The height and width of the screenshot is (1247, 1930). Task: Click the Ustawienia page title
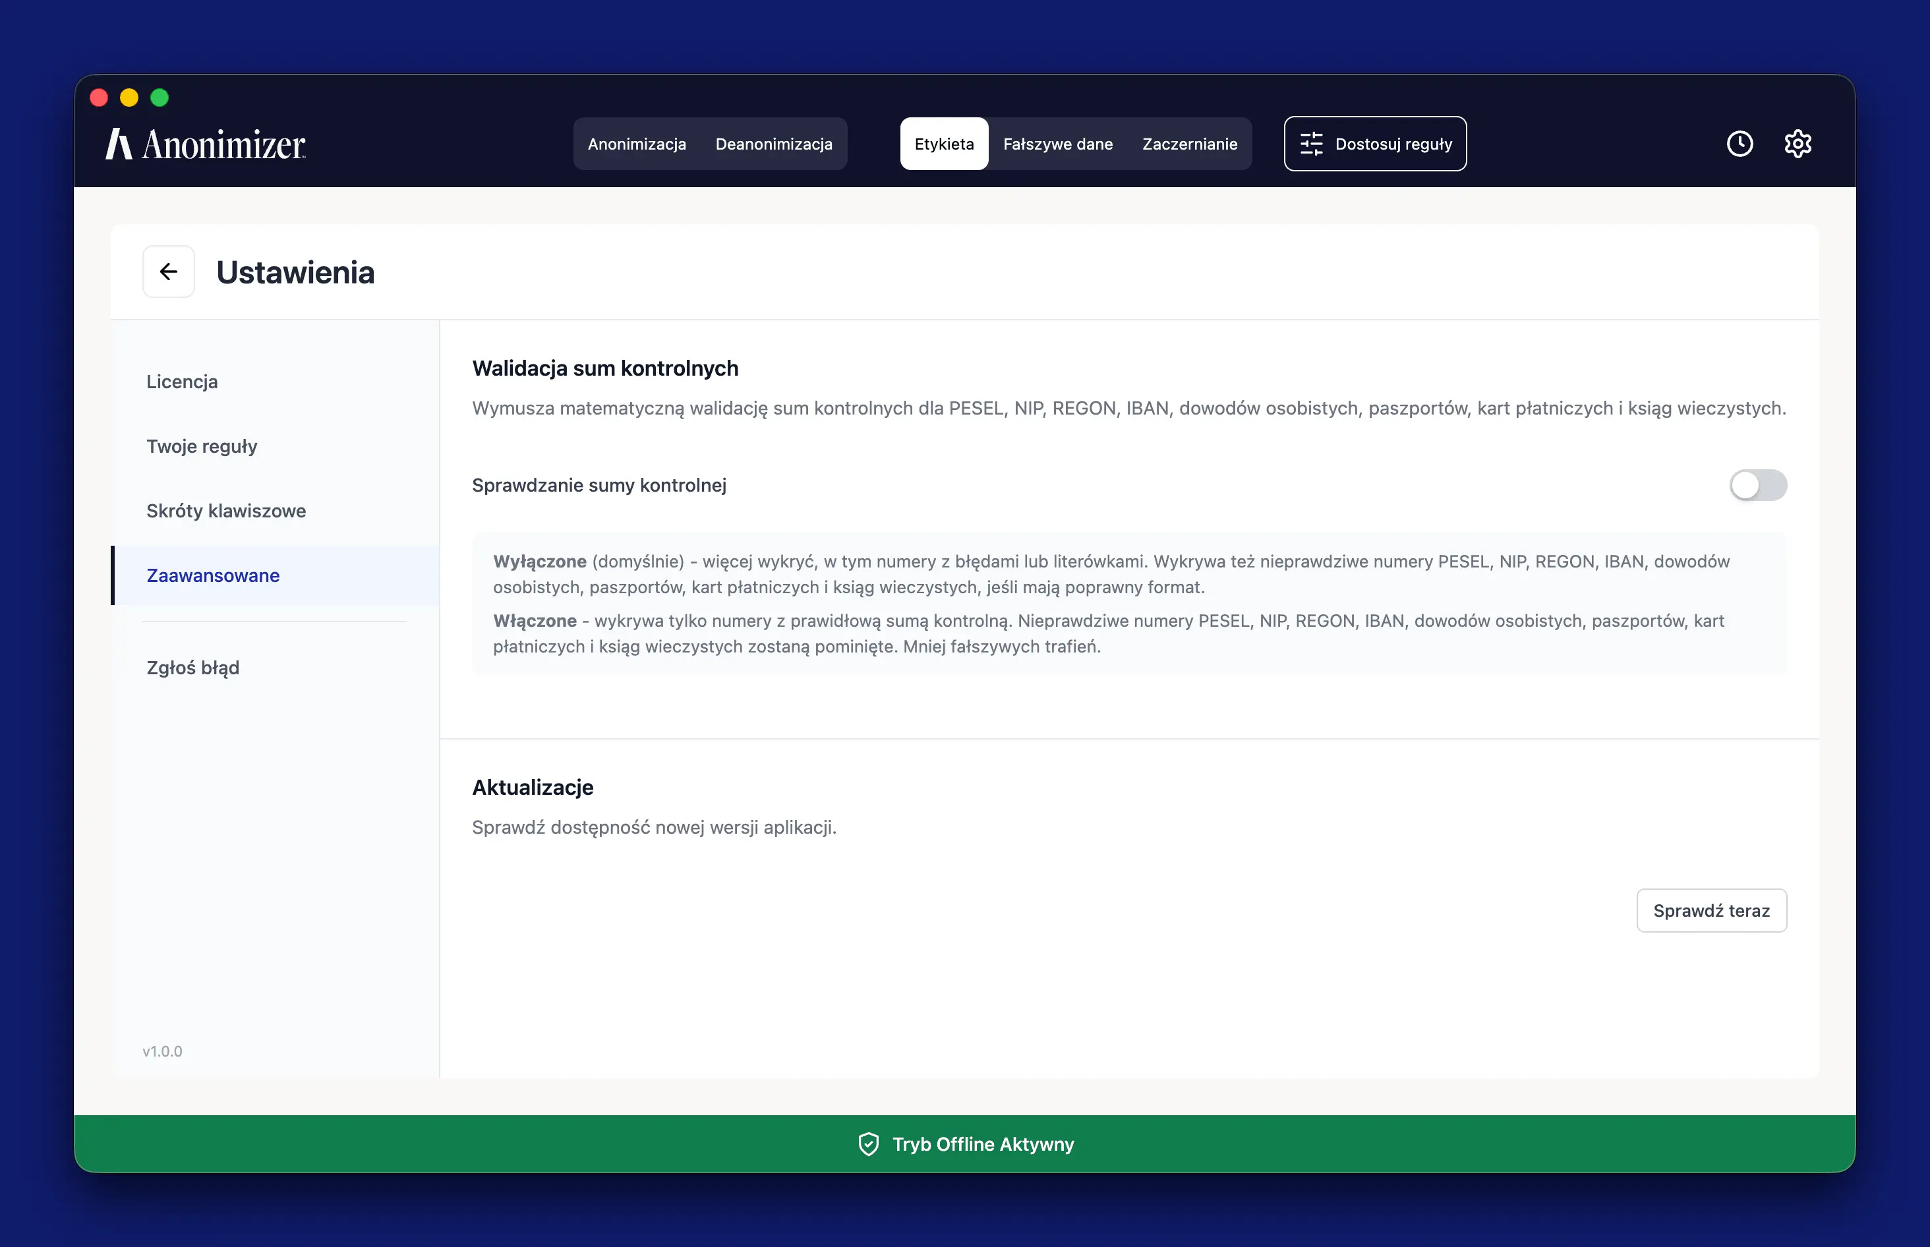(x=295, y=272)
